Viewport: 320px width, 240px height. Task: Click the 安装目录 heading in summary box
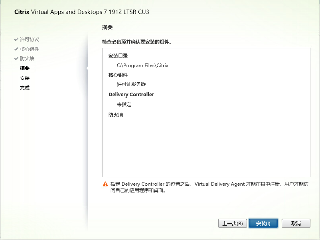(118, 56)
